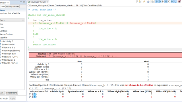This screenshot has height=102, width=182.
Task: Click 'WBox High (36/144)' row label in coverage table
Action: [x=39, y=72]
